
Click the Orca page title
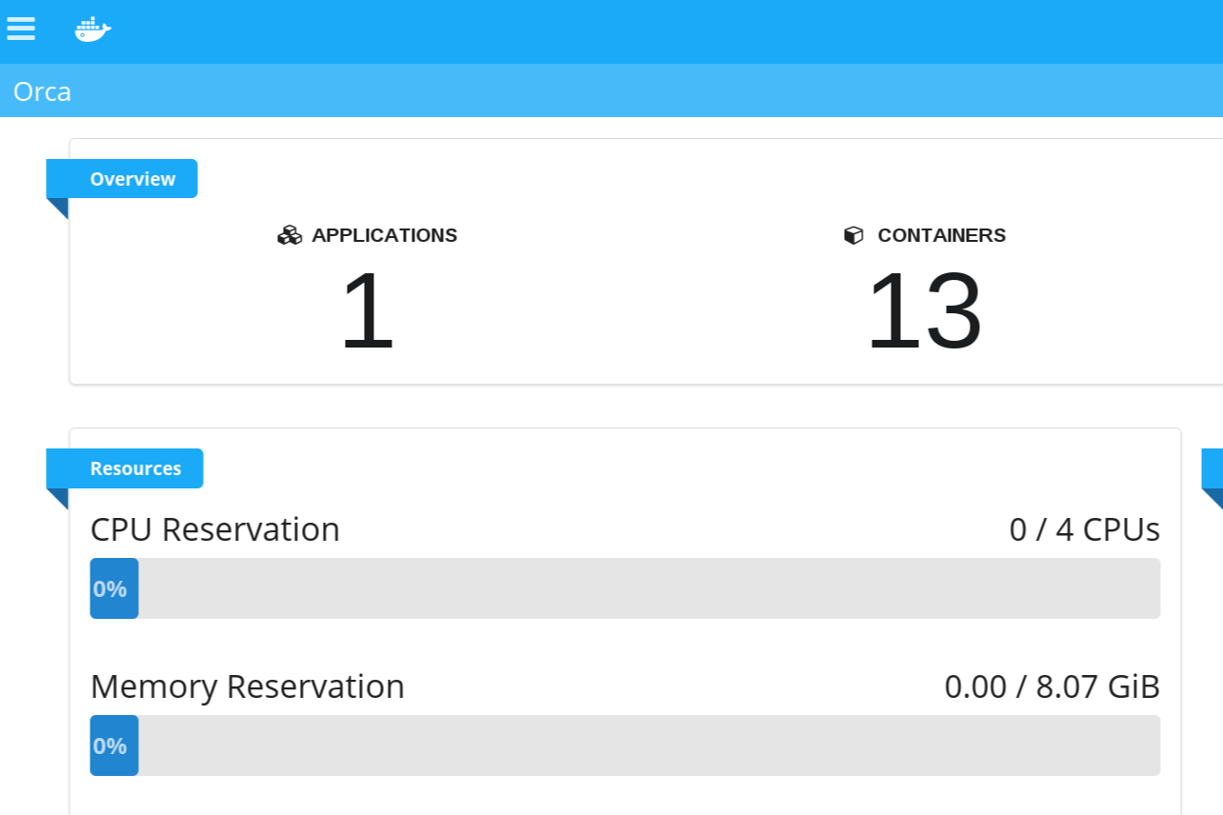click(x=42, y=91)
